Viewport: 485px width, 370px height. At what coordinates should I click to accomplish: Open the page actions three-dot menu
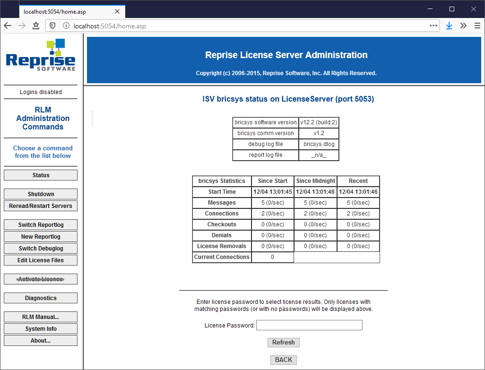coord(433,26)
